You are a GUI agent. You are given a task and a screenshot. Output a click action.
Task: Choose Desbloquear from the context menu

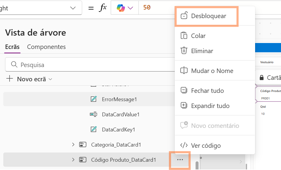click(x=208, y=16)
